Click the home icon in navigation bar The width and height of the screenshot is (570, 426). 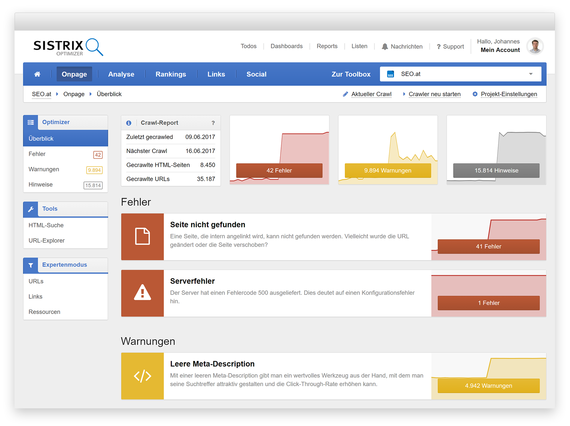click(x=37, y=74)
